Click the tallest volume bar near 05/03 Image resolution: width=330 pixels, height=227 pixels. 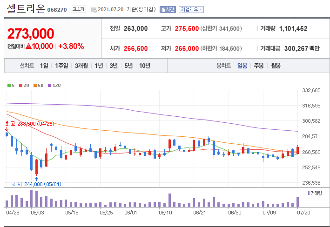(x=31, y=199)
